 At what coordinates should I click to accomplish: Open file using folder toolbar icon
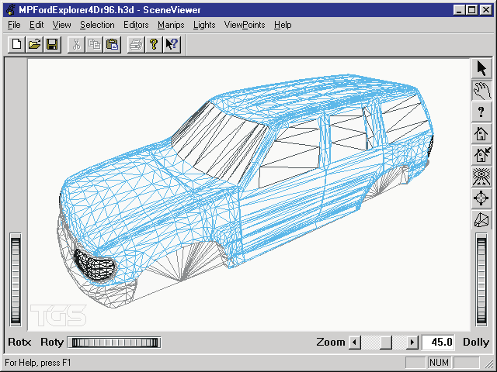point(34,45)
